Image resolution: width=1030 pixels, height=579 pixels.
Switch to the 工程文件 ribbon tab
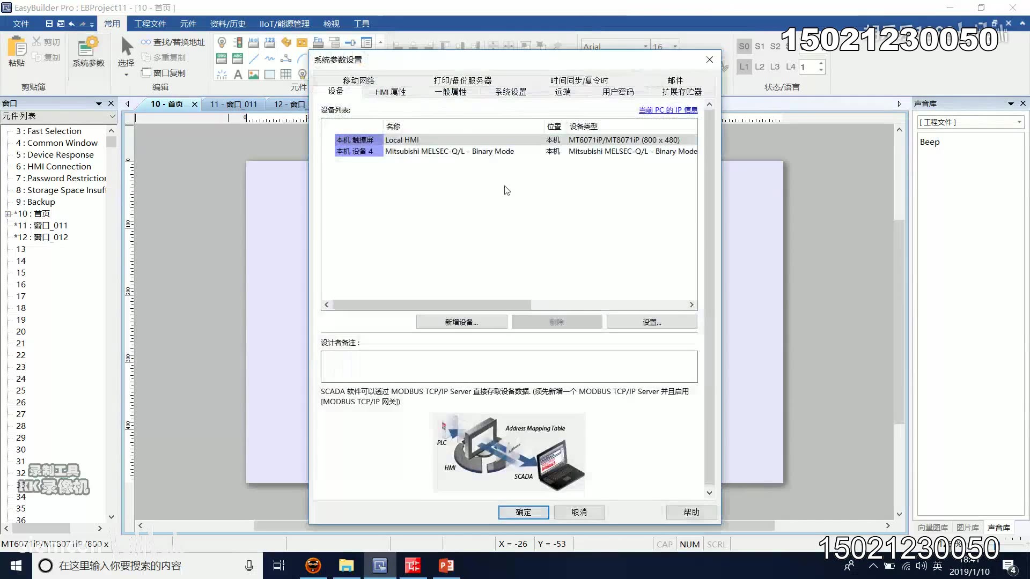coord(150,24)
